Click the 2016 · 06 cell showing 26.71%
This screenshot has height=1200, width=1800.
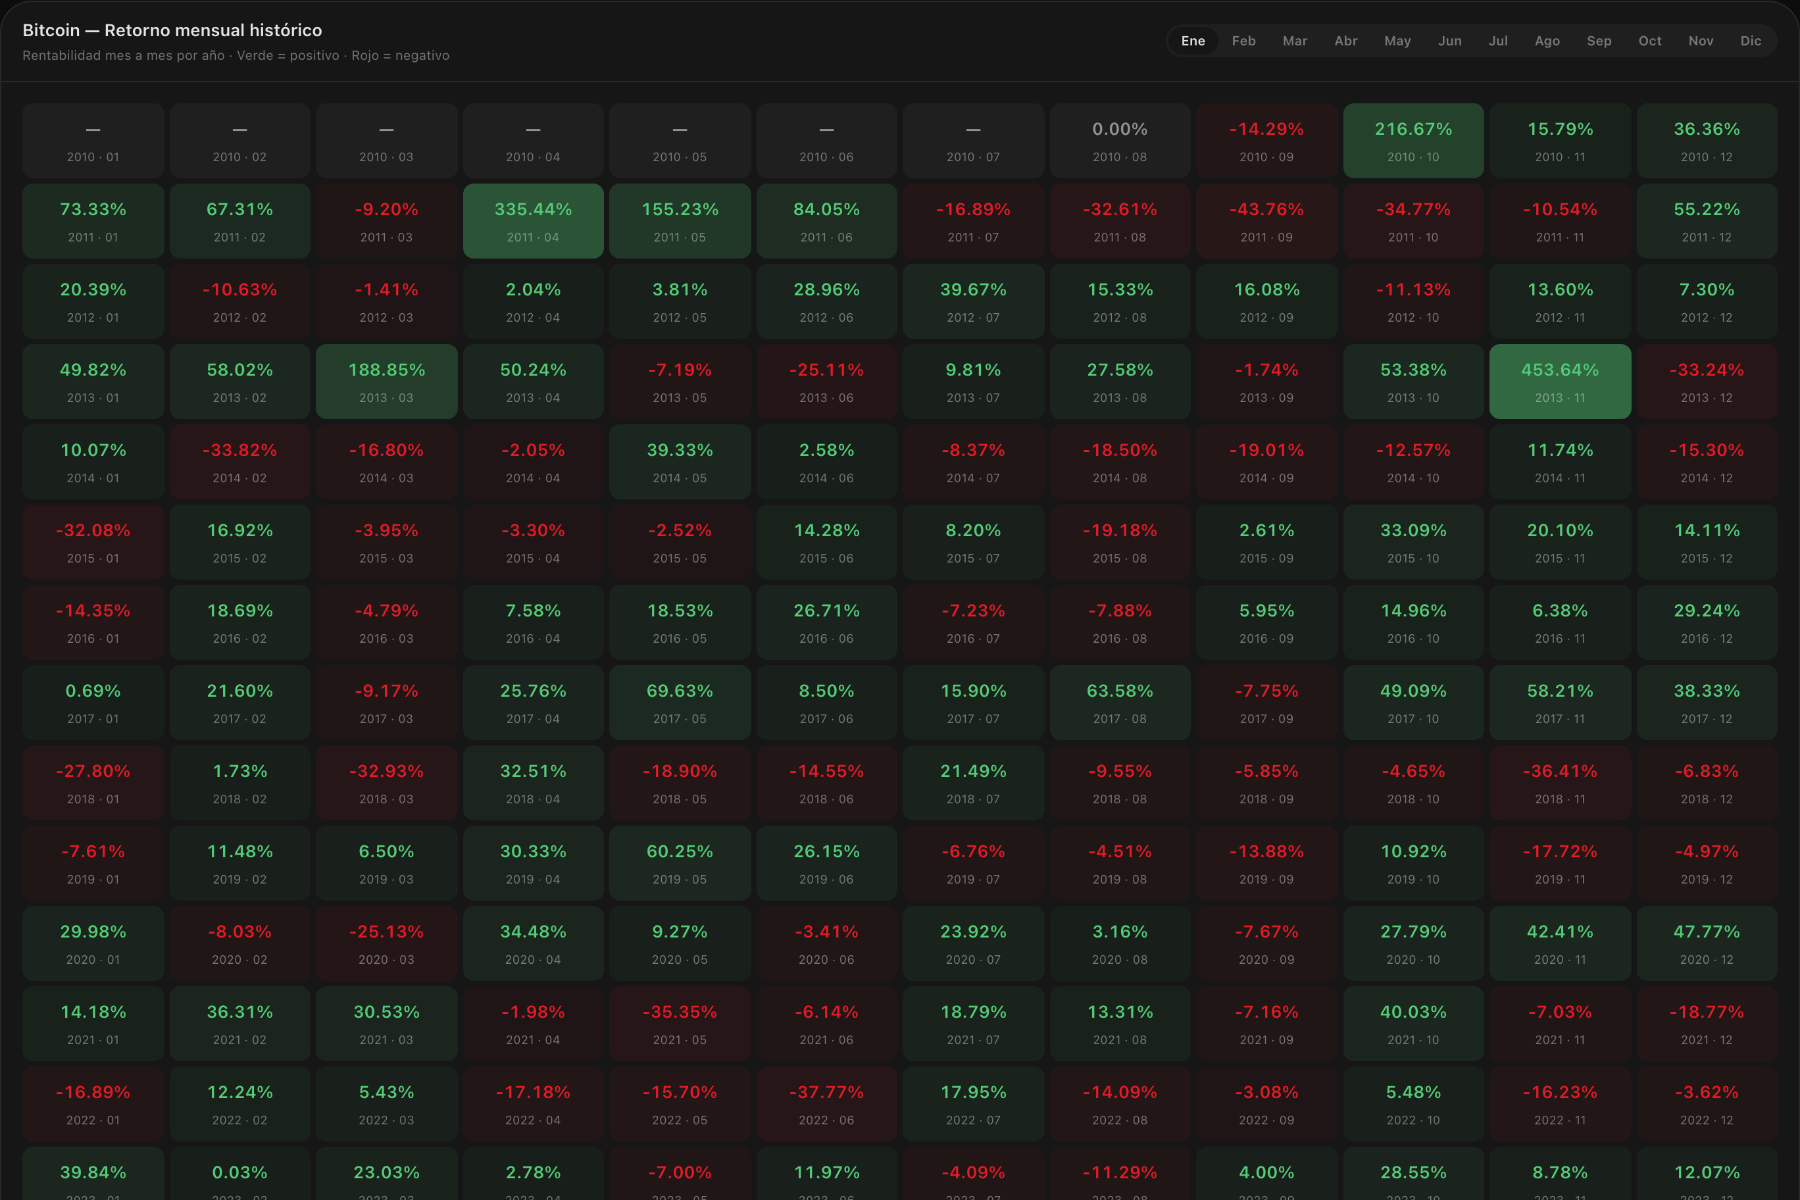pyautogui.click(x=826, y=622)
